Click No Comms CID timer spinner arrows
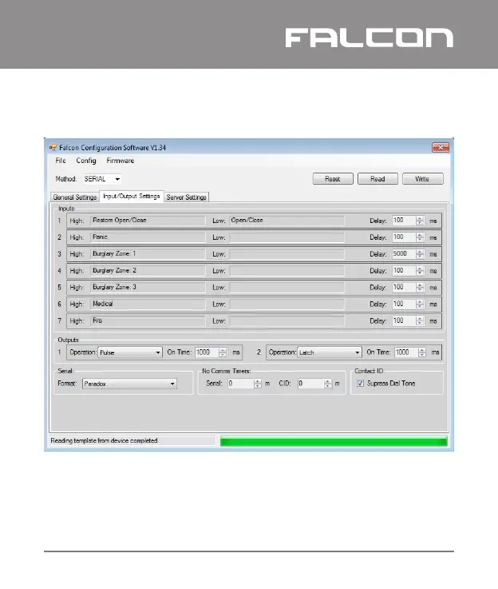 [328, 384]
